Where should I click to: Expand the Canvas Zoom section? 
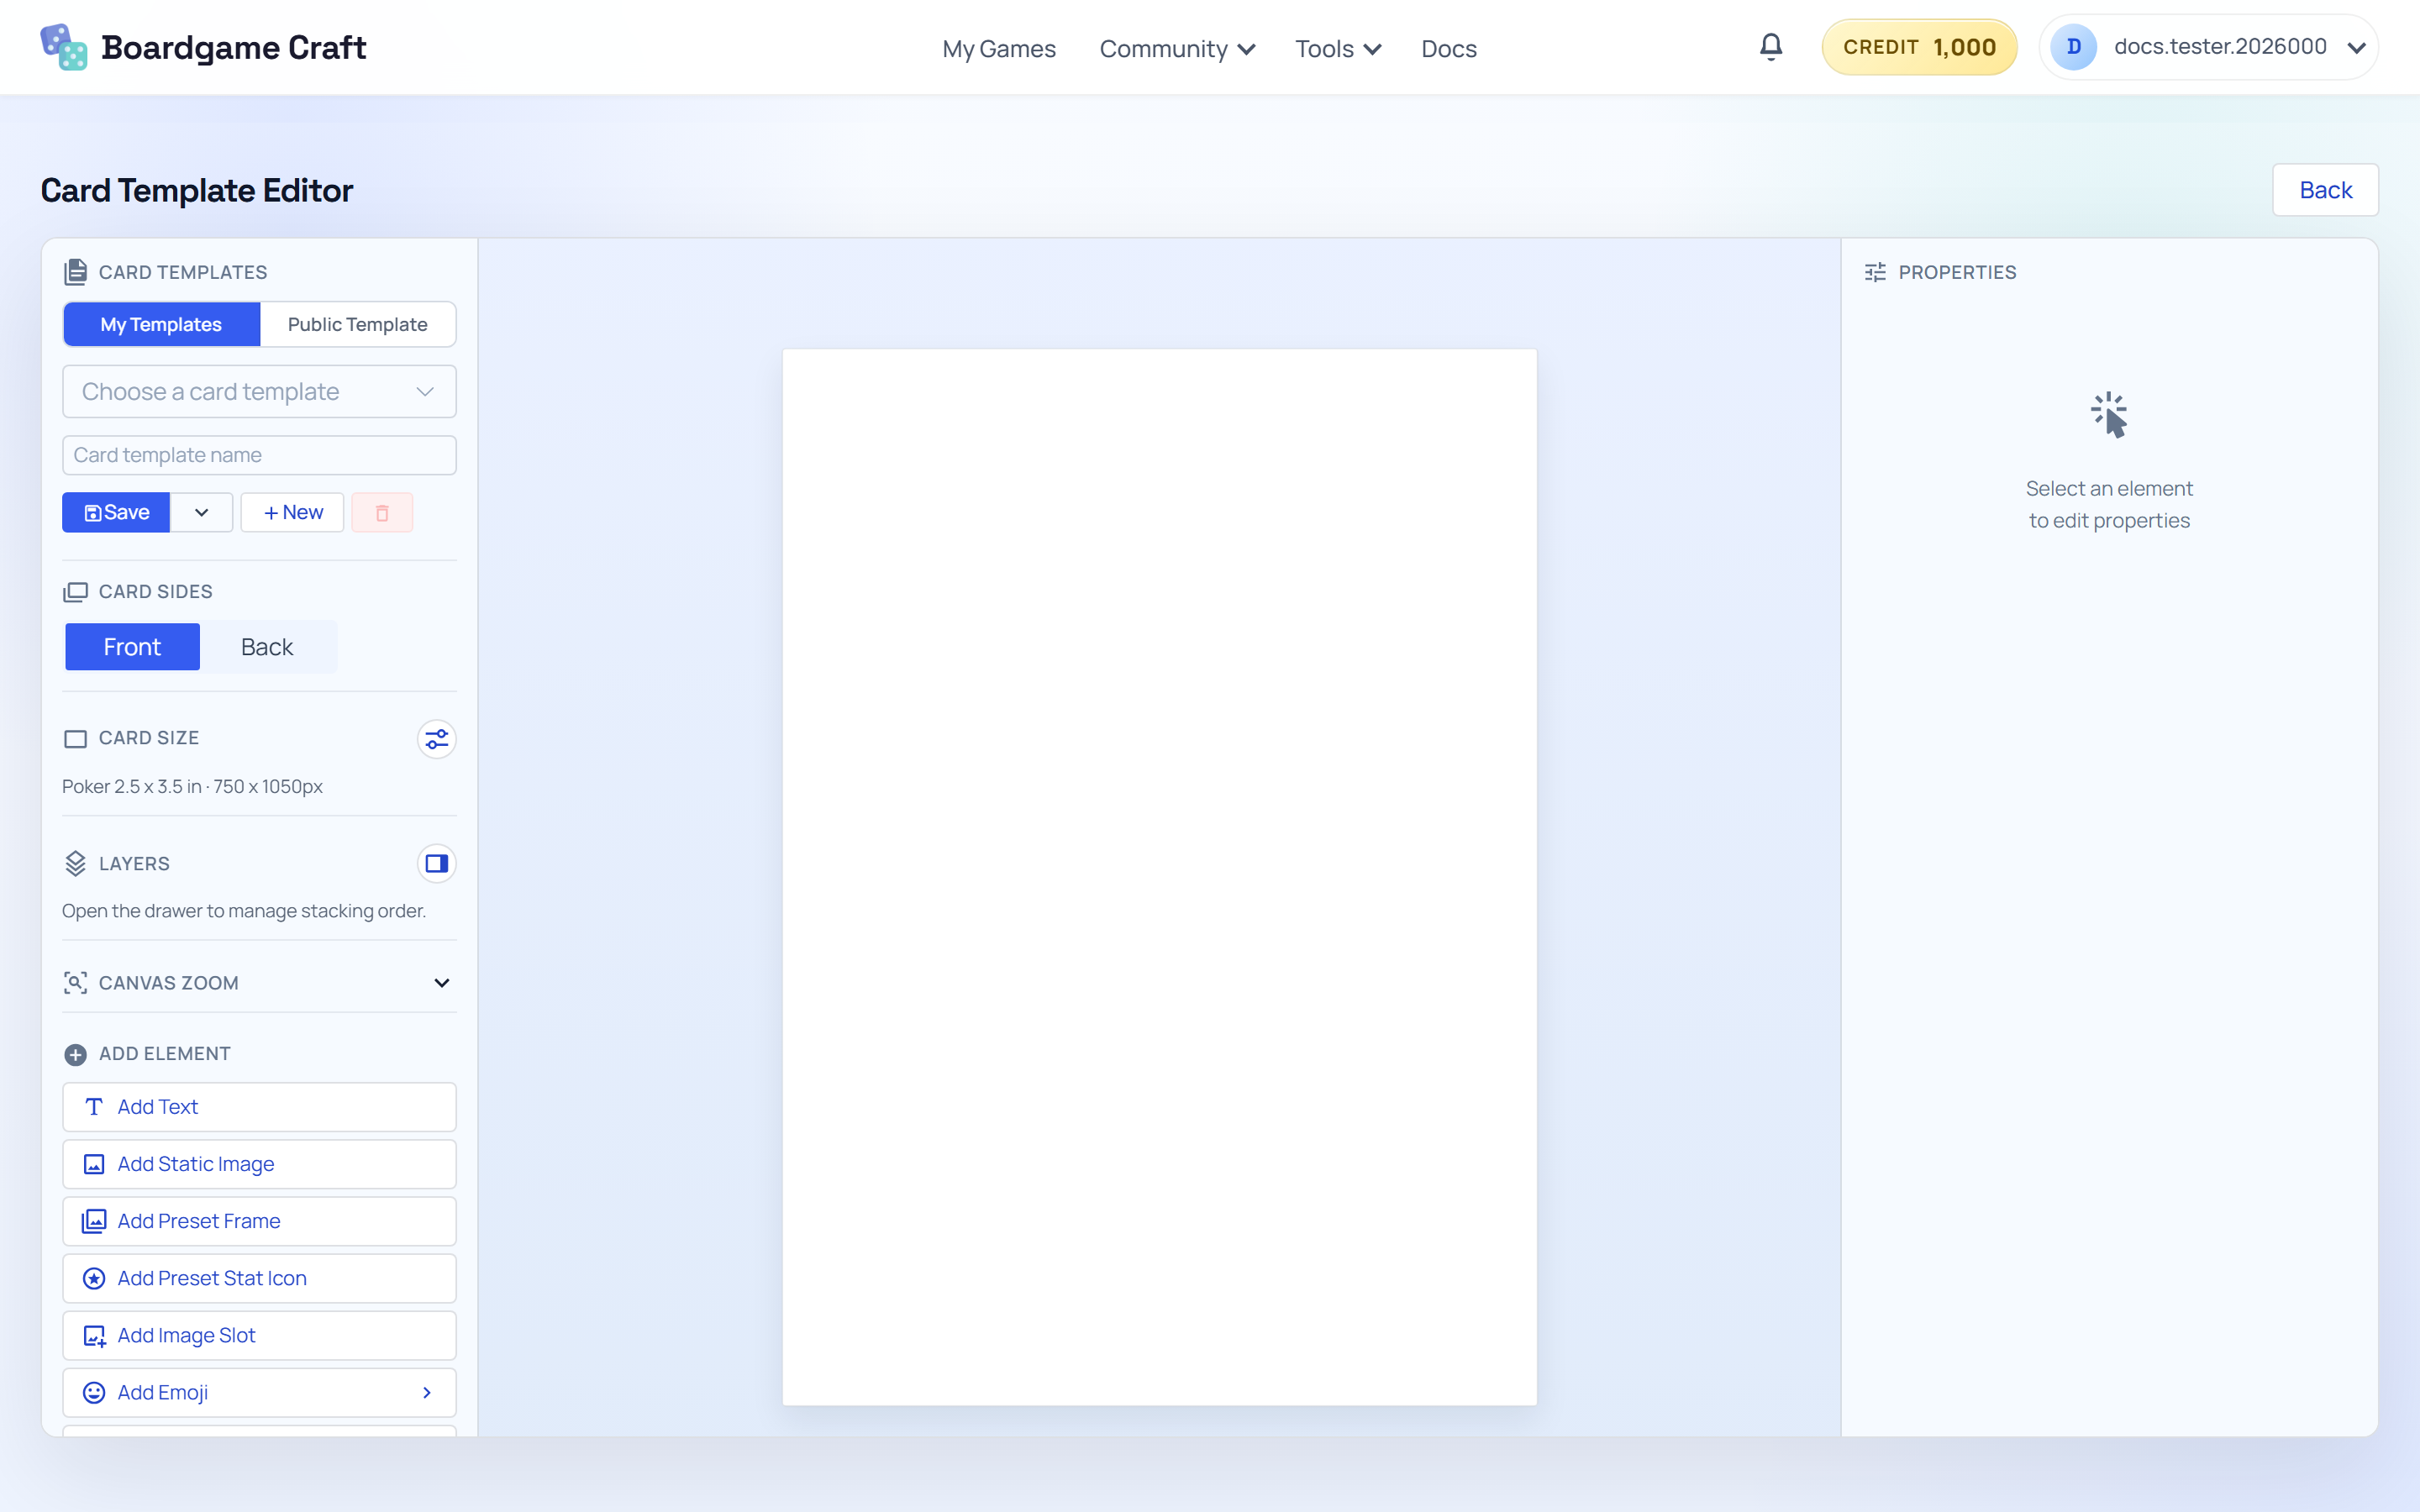coord(442,983)
